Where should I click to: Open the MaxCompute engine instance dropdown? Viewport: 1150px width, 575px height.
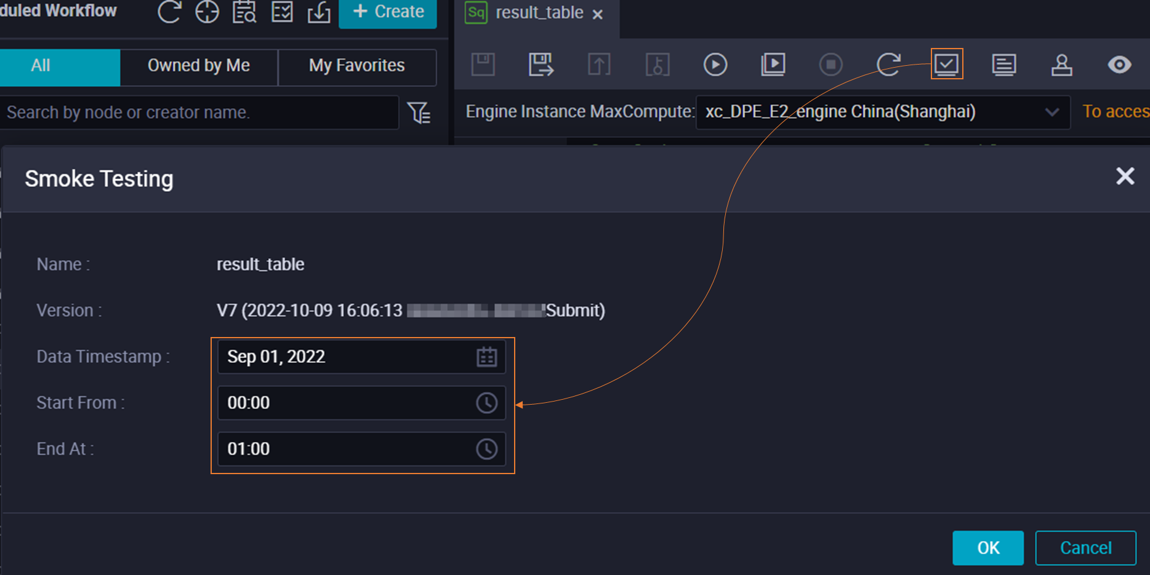click(x=883, y=112)
